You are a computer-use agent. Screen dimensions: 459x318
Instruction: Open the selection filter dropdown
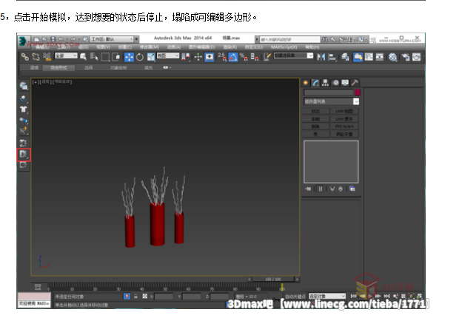tap(65, 56)
